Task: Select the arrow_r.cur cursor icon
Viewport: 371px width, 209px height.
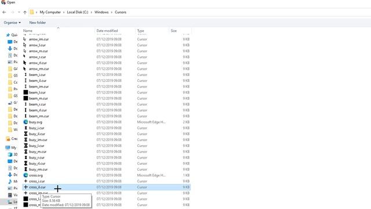Action: 24,57
